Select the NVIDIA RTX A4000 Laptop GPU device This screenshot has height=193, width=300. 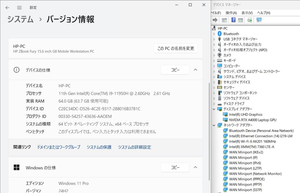click(x=253, y=120)
